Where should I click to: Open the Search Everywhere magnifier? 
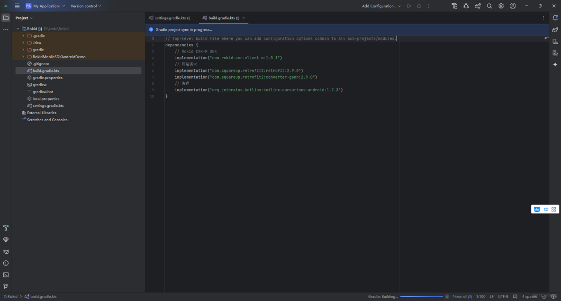coord(489,6)
